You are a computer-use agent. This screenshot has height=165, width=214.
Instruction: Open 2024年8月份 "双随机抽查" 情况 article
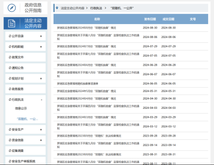[86, 28]
